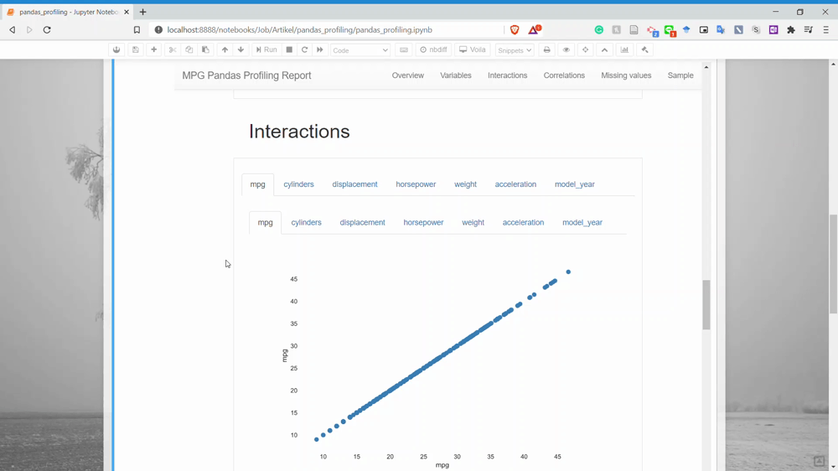Select the upper-row cylinders tab
838x471 pixels.
pos(299,184)
